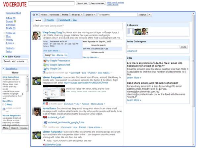199x149 pixels.
Task: Click the small icon before Vikram's '3 months ago'
Action: [x=44, y=104]
